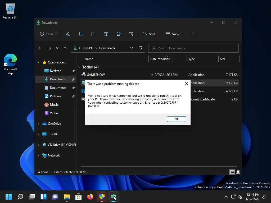Screen dimensions: 271x203
Task: Click Downloads breadcrumb in address bar
Action: 107,48
